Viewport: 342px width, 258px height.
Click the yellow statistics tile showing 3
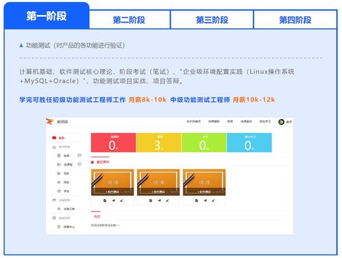tap(158, 142)
